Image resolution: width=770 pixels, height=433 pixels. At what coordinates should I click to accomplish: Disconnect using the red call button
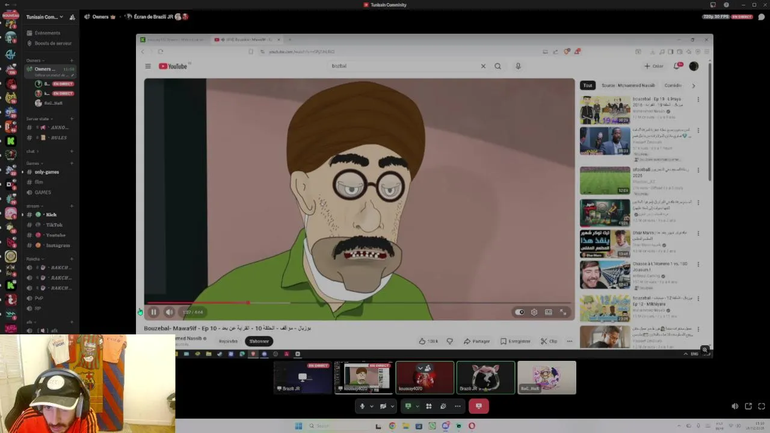[x=479, y=406]
